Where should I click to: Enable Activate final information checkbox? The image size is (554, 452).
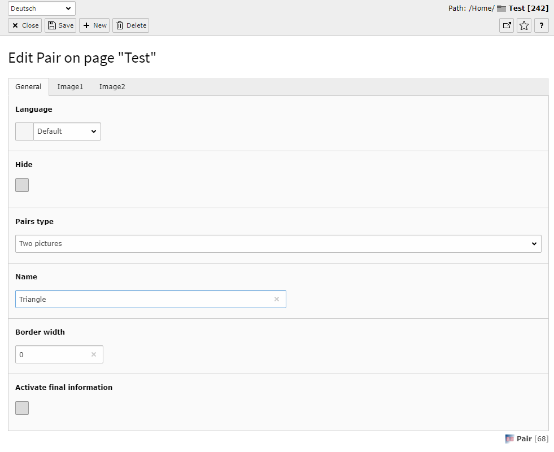(22, 408)
